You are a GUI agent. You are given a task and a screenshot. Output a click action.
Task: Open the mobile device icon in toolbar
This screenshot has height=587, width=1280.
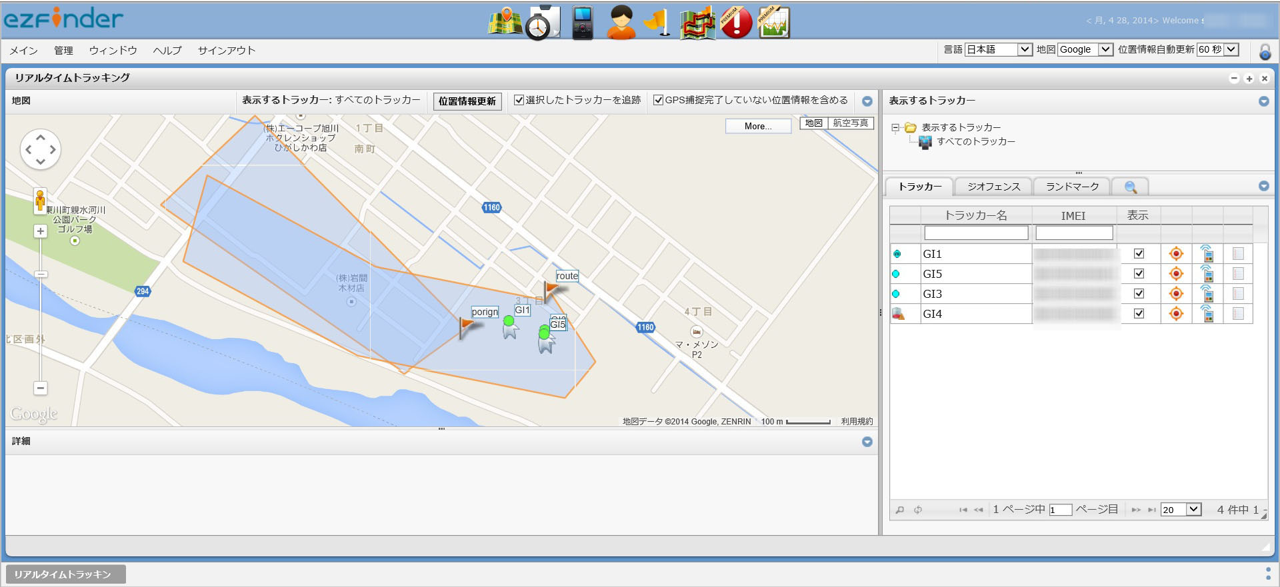click(x=583, y=23)
